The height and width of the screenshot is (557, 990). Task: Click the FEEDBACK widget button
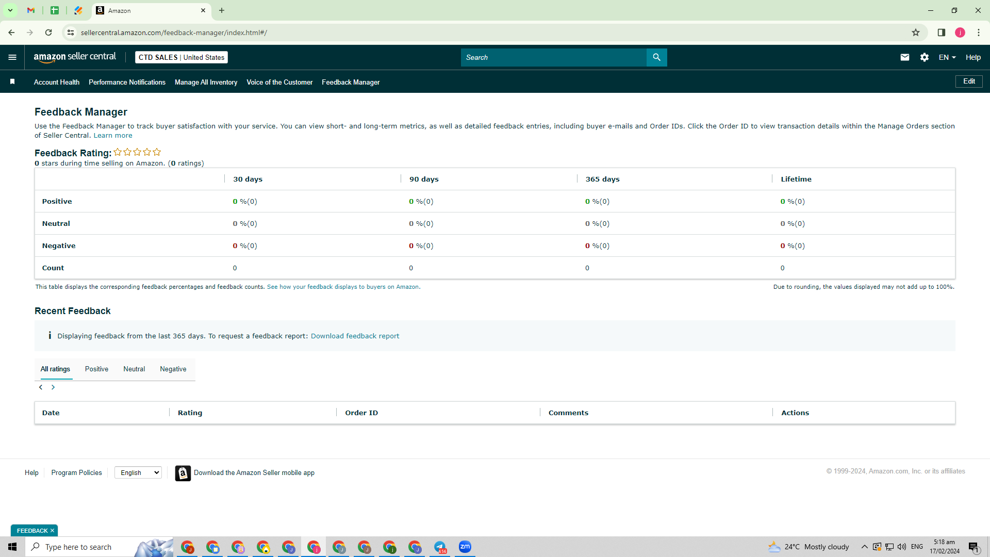point(32,531)
